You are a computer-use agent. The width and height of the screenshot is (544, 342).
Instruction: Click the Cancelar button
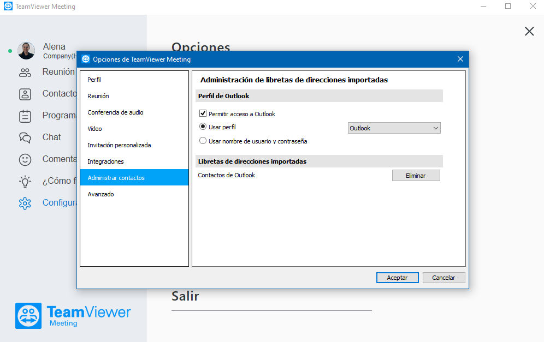(444, 278)
